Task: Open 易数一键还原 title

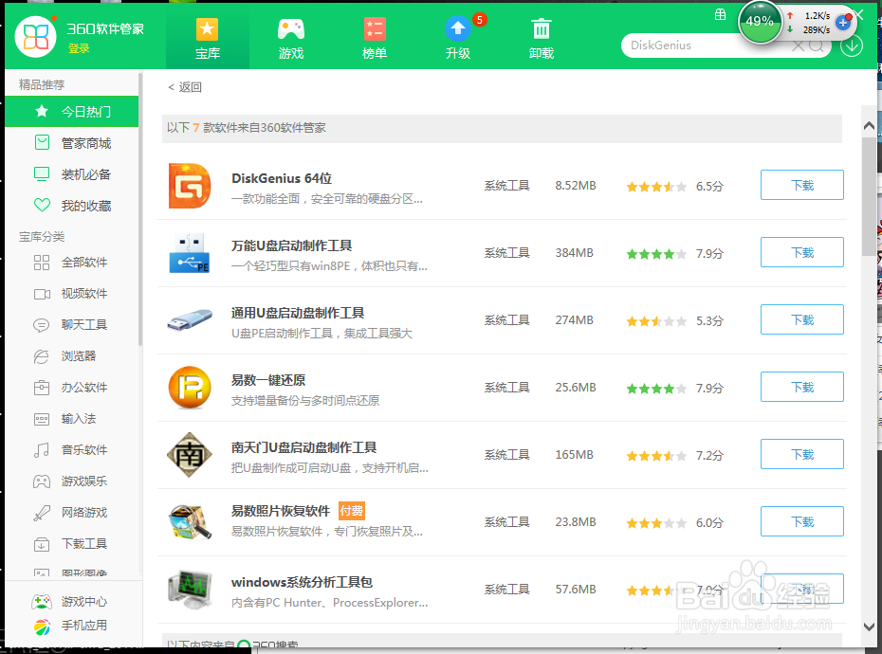Action: 268,380
